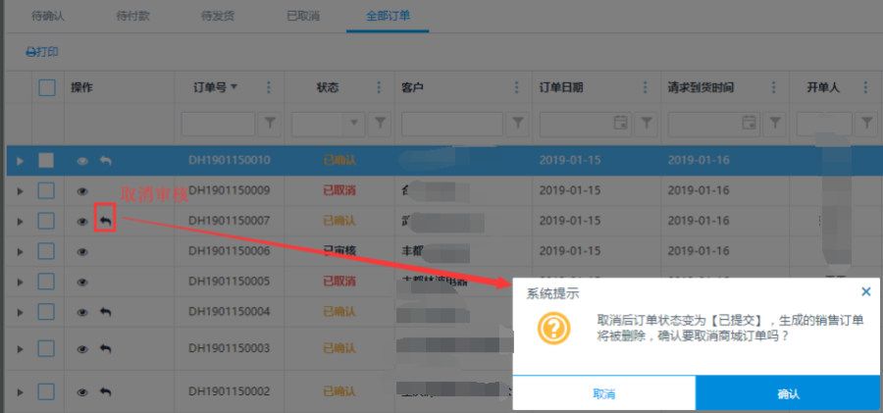Click 取消 button in the system prompt

(x=603, y=393)
